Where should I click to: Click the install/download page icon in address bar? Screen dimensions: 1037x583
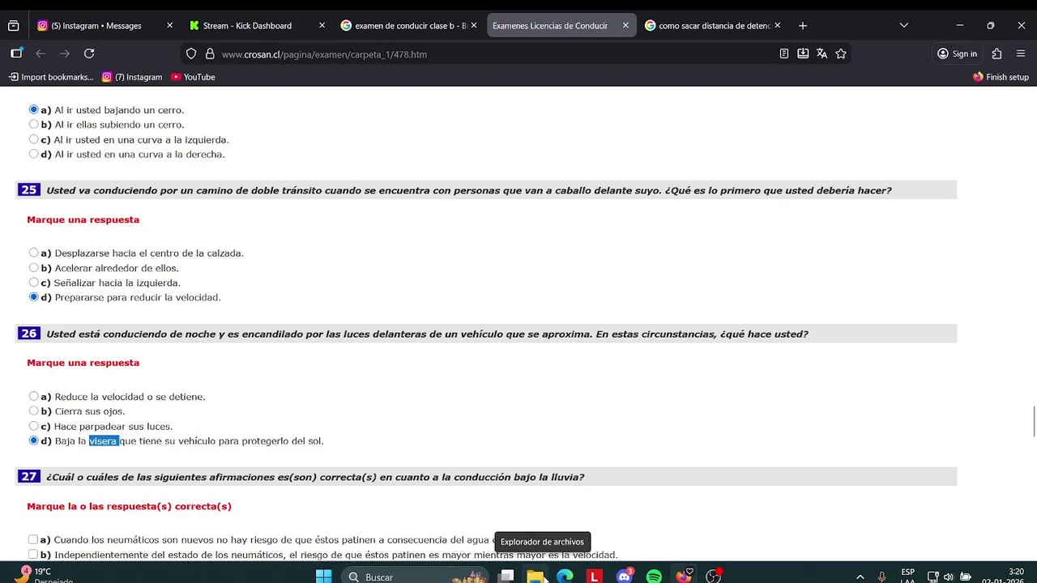pos(803,53)
